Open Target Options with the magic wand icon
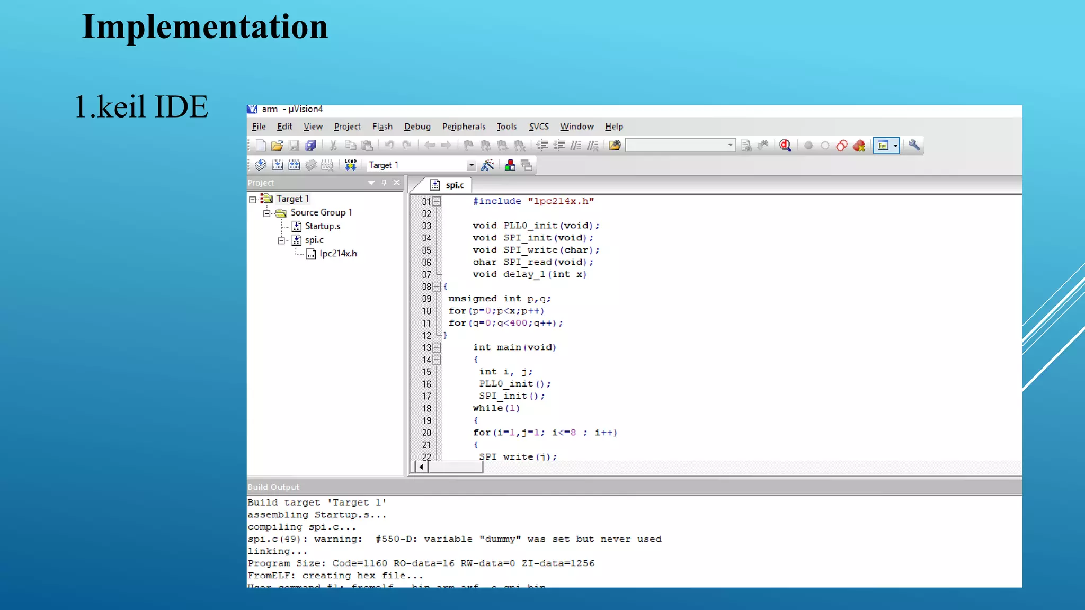This screenshot has width=1085, height=610. pyautogui.click(x=487, y=165)
